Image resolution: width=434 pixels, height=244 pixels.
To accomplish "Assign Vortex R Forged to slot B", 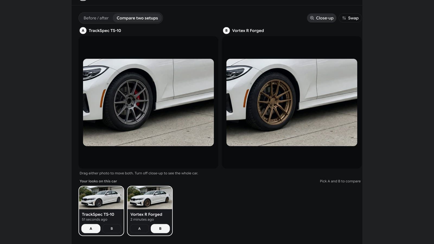I will tap(160, 229).
